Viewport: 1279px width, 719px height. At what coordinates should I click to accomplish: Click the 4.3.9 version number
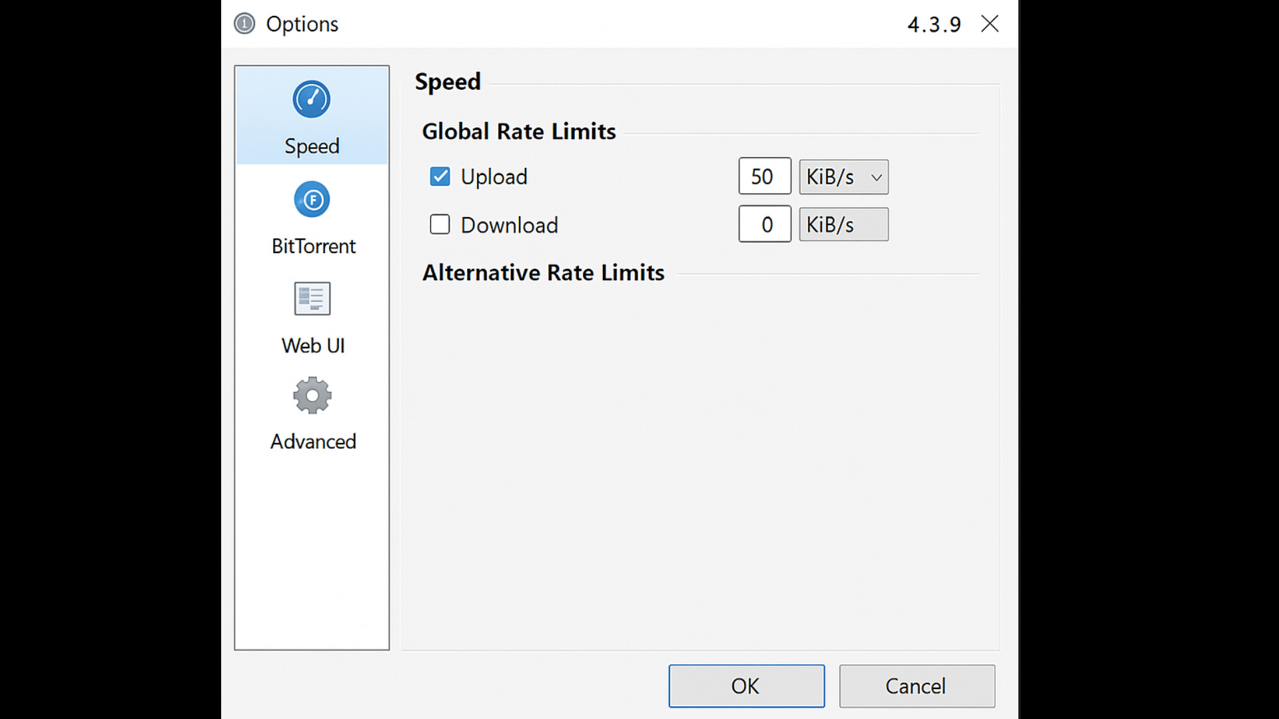pos(934,25)
